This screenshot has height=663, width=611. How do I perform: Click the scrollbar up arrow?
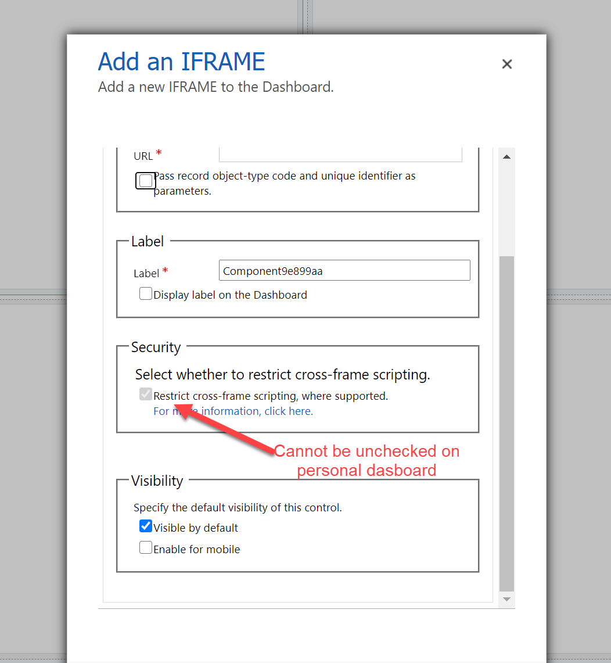click(x=506, y=157)
